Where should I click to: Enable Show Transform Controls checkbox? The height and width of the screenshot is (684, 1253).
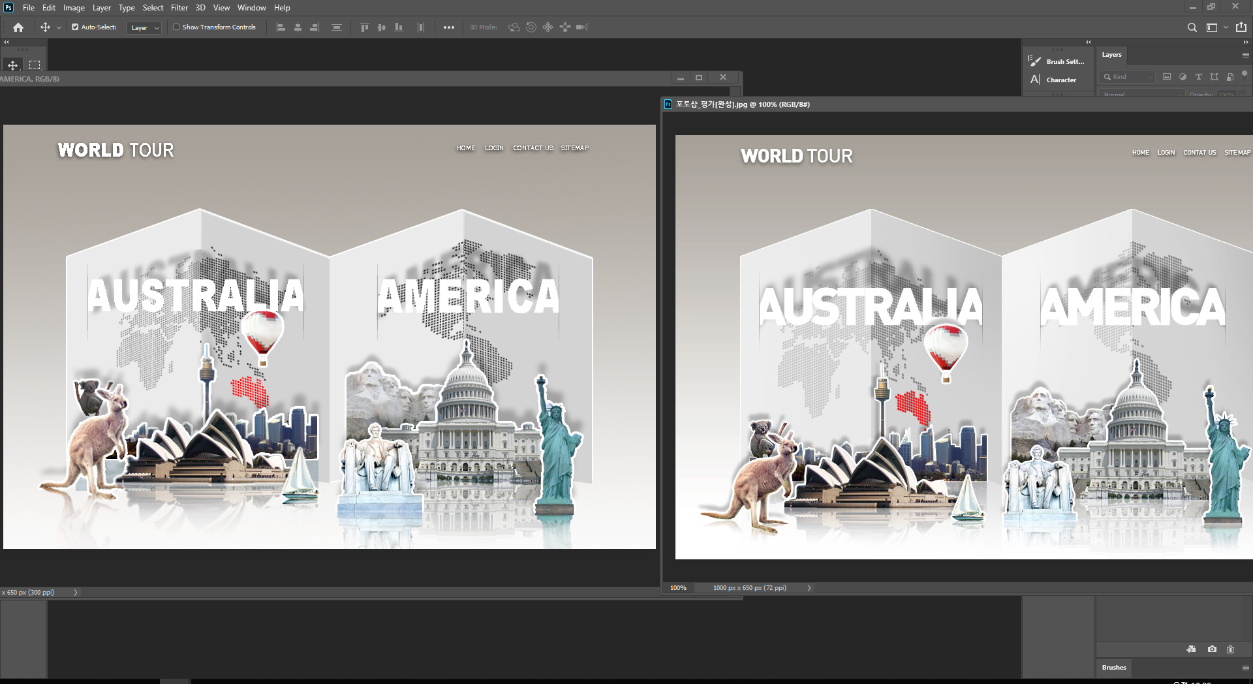coord(176,27)
